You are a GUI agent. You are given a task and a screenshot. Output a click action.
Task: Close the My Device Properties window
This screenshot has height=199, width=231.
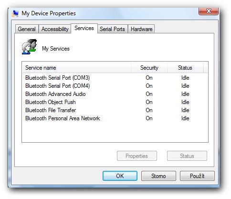click(x=209, y=11)
